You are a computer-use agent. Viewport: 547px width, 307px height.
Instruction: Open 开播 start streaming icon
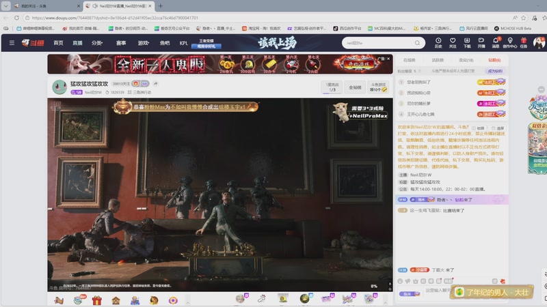481,43
